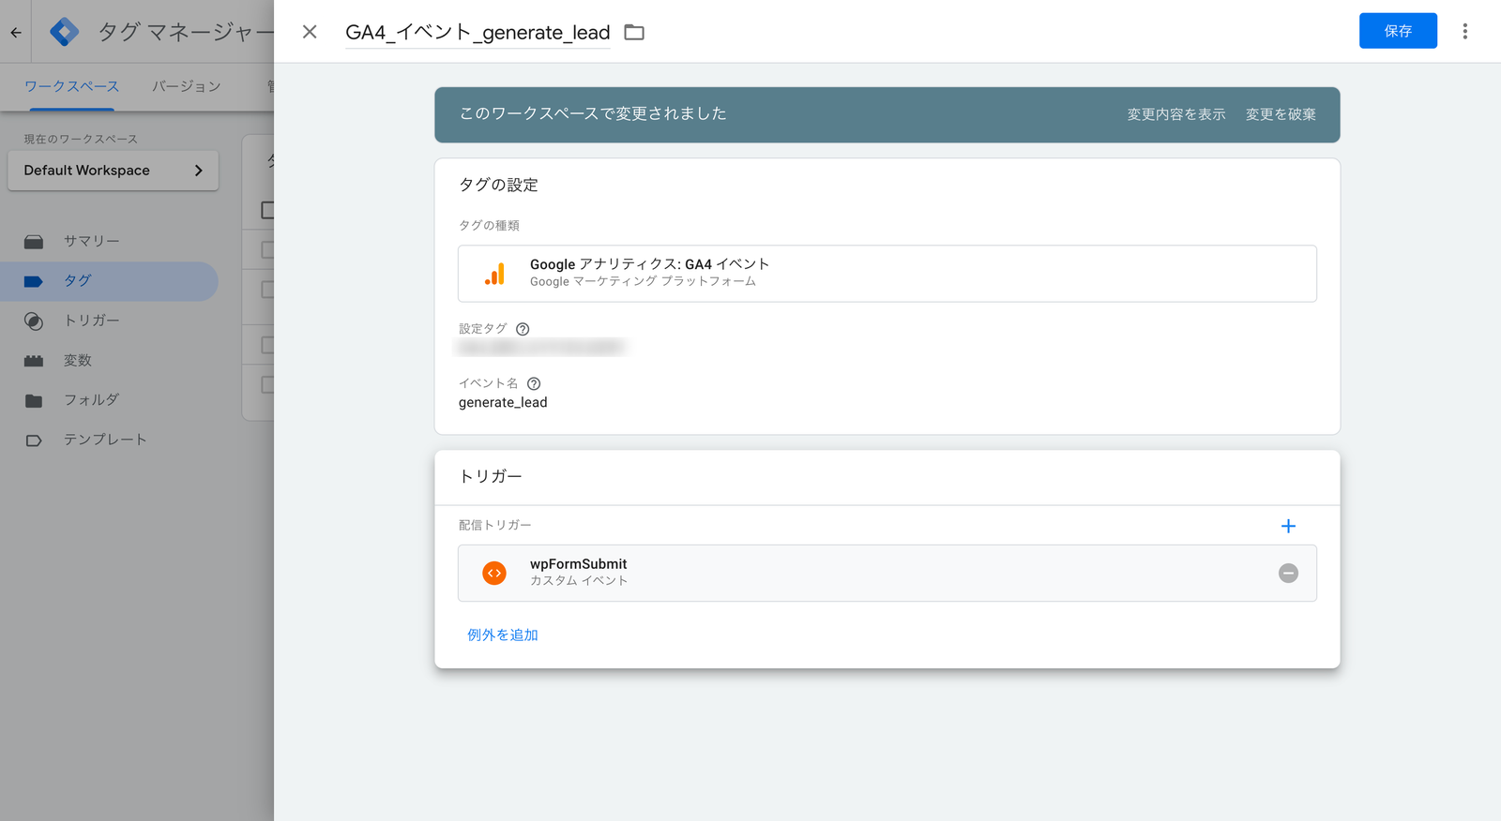
Task: Open サマリー in the sidebar
Action: tap(109, 241)
